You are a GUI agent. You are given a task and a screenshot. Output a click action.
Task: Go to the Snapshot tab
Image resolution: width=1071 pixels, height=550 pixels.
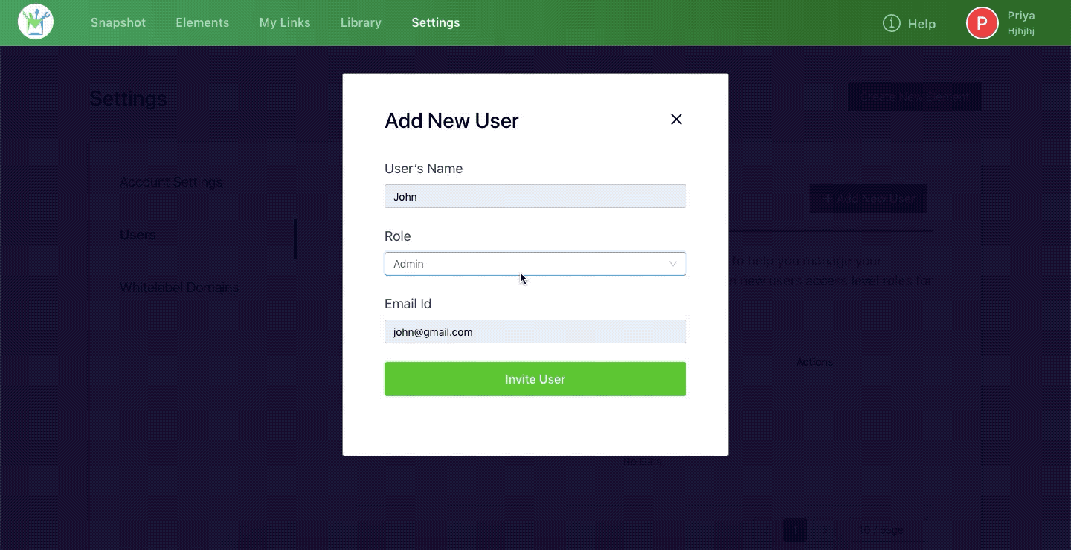point(118,23)
